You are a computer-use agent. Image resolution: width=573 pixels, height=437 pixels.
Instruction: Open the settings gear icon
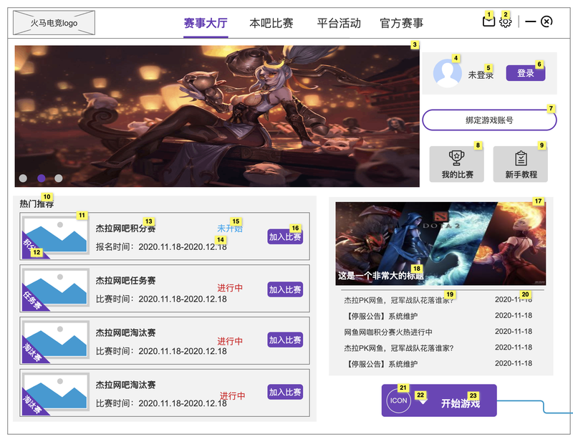click(x=506, y=22)
